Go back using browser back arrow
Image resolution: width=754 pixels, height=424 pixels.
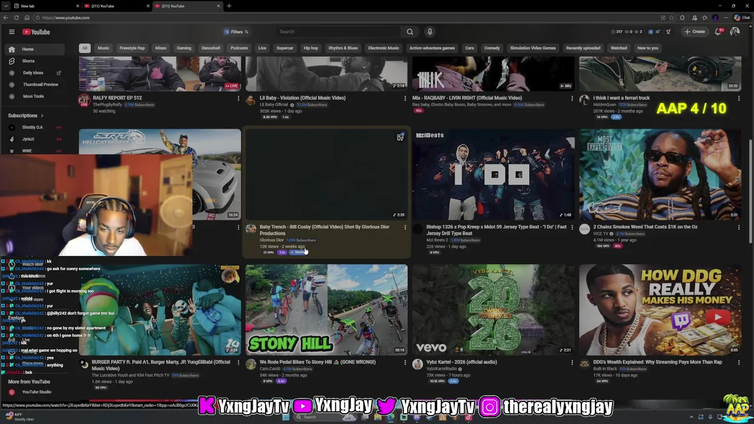click(x=6, y=18)
